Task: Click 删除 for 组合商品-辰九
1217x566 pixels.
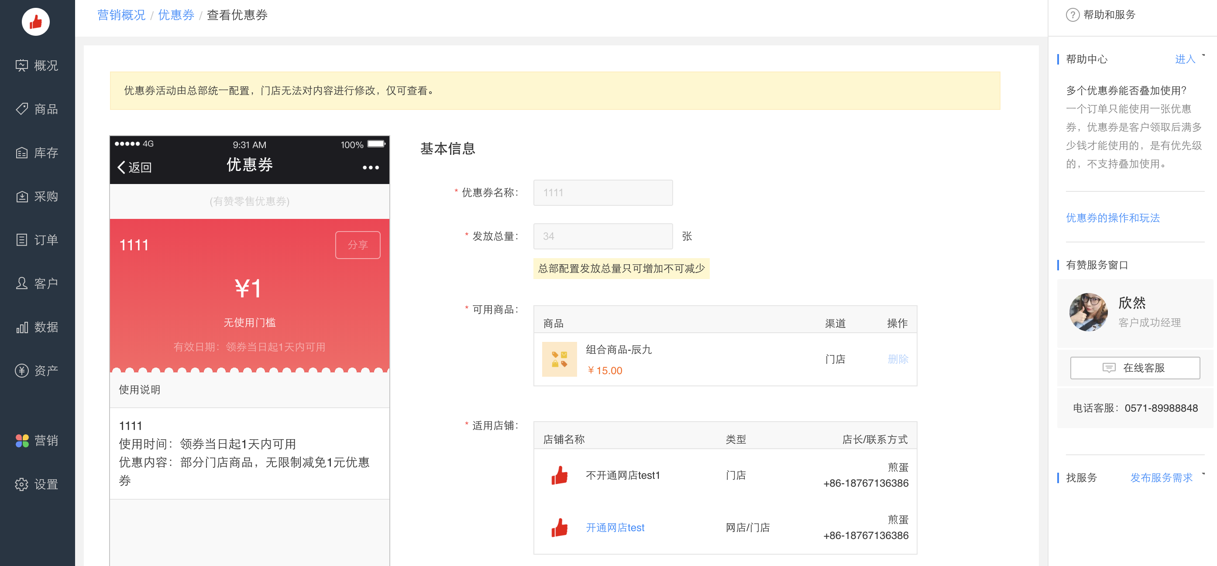Action: click(897, 359)
